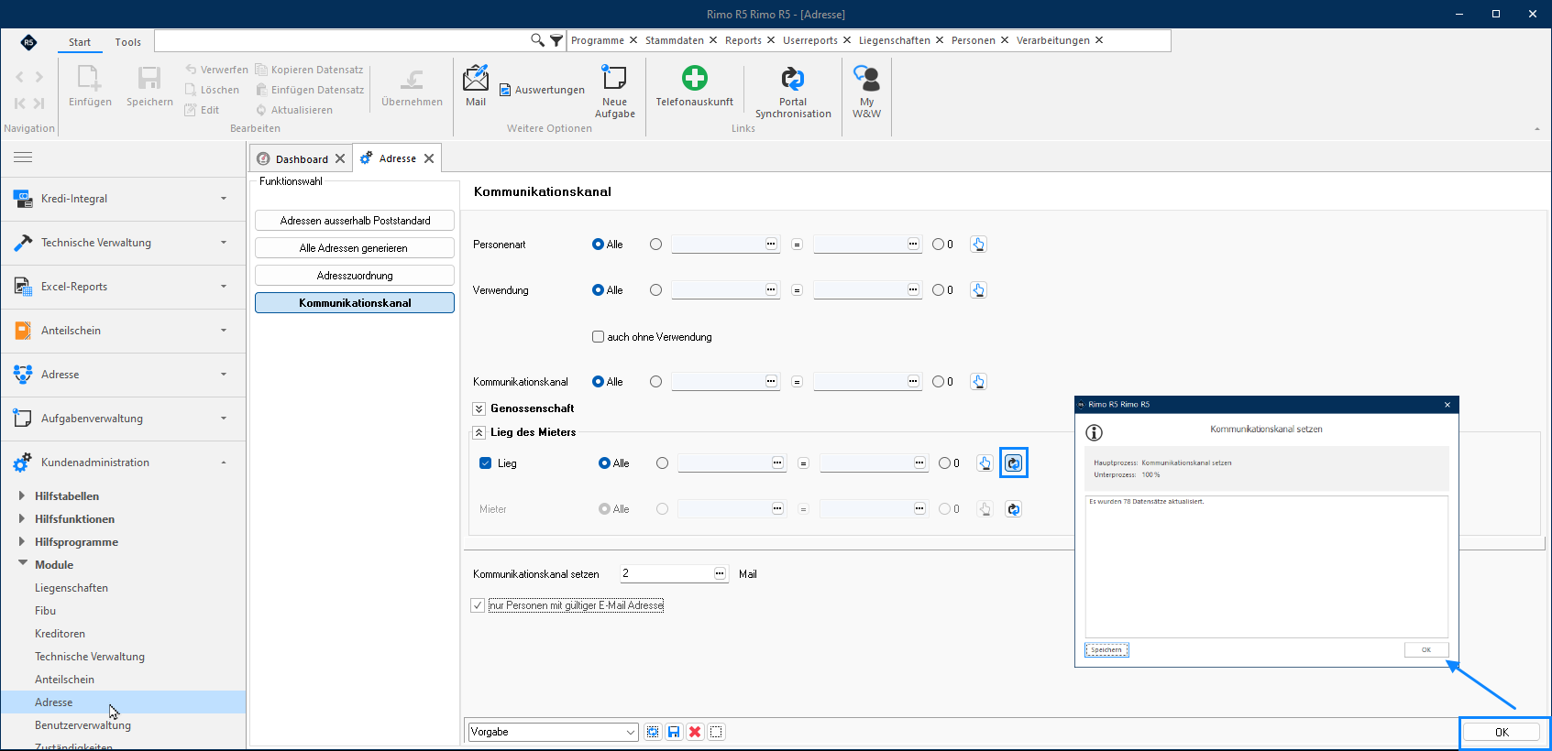Enable 'auch ohne Verwendung' checkbox
The height and width of the screenshot is (751, 1552).
[x=598, y=337]
